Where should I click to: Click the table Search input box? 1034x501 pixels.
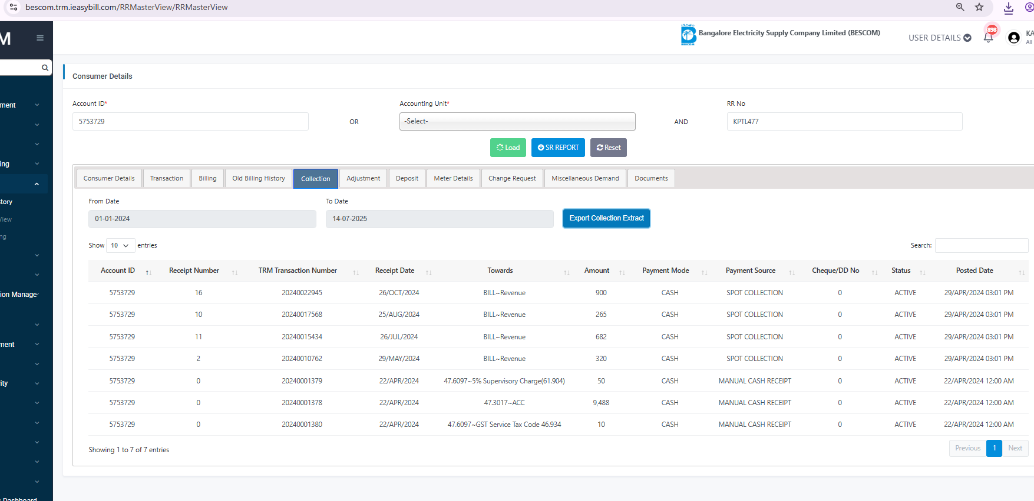(982, 245)
